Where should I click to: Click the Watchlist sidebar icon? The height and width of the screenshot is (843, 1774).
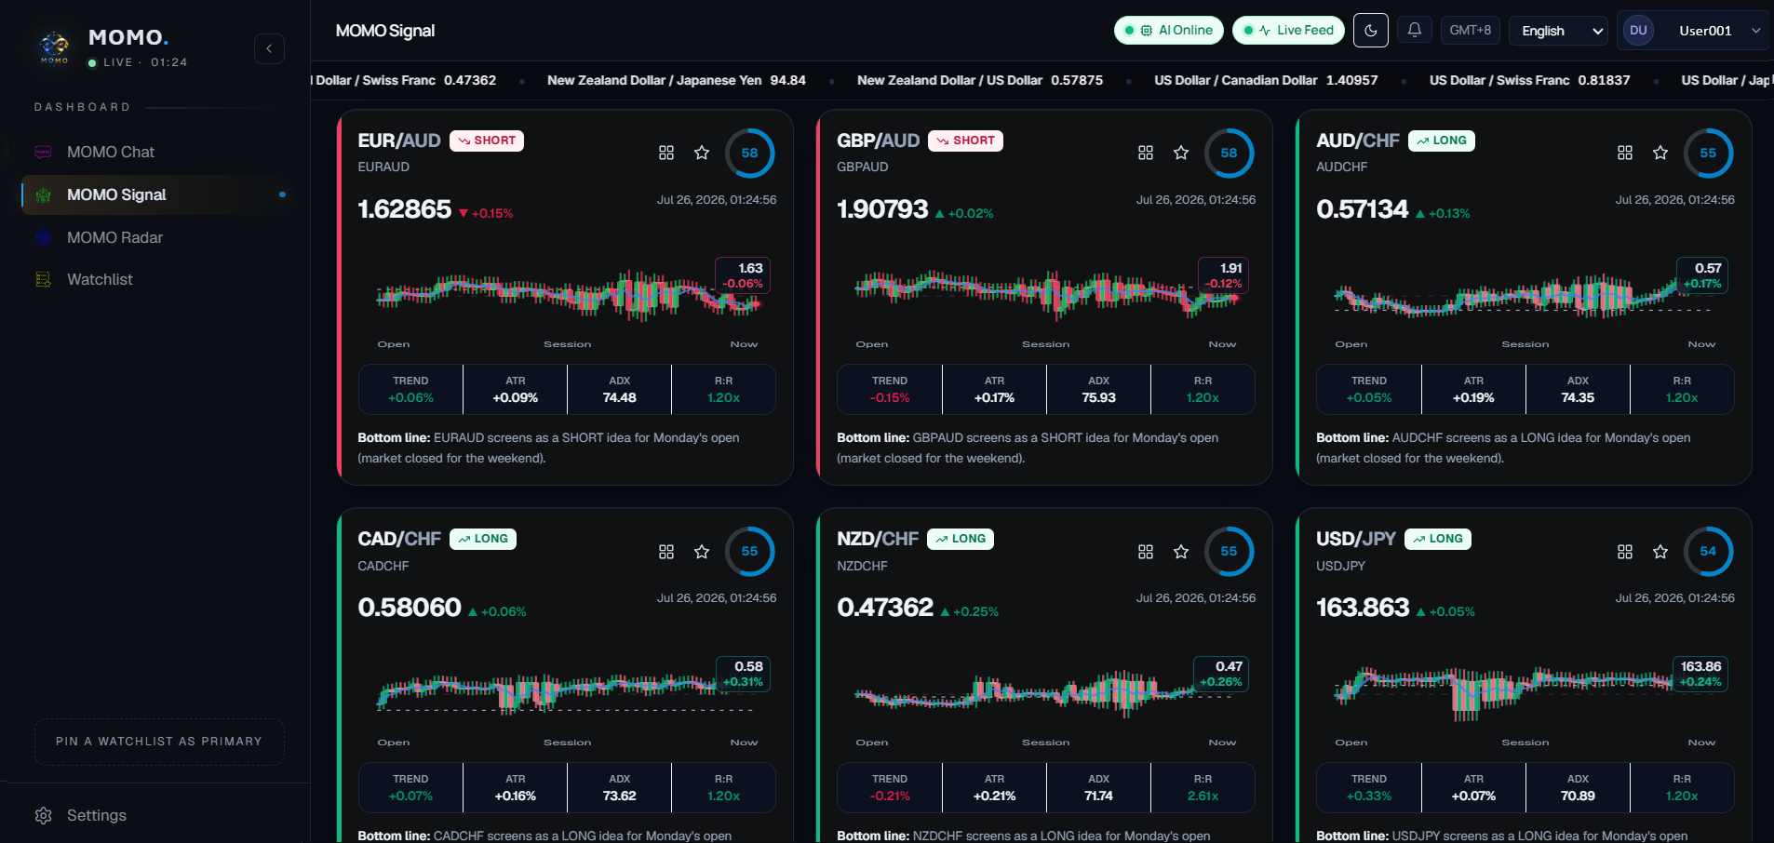click(44, 279)
